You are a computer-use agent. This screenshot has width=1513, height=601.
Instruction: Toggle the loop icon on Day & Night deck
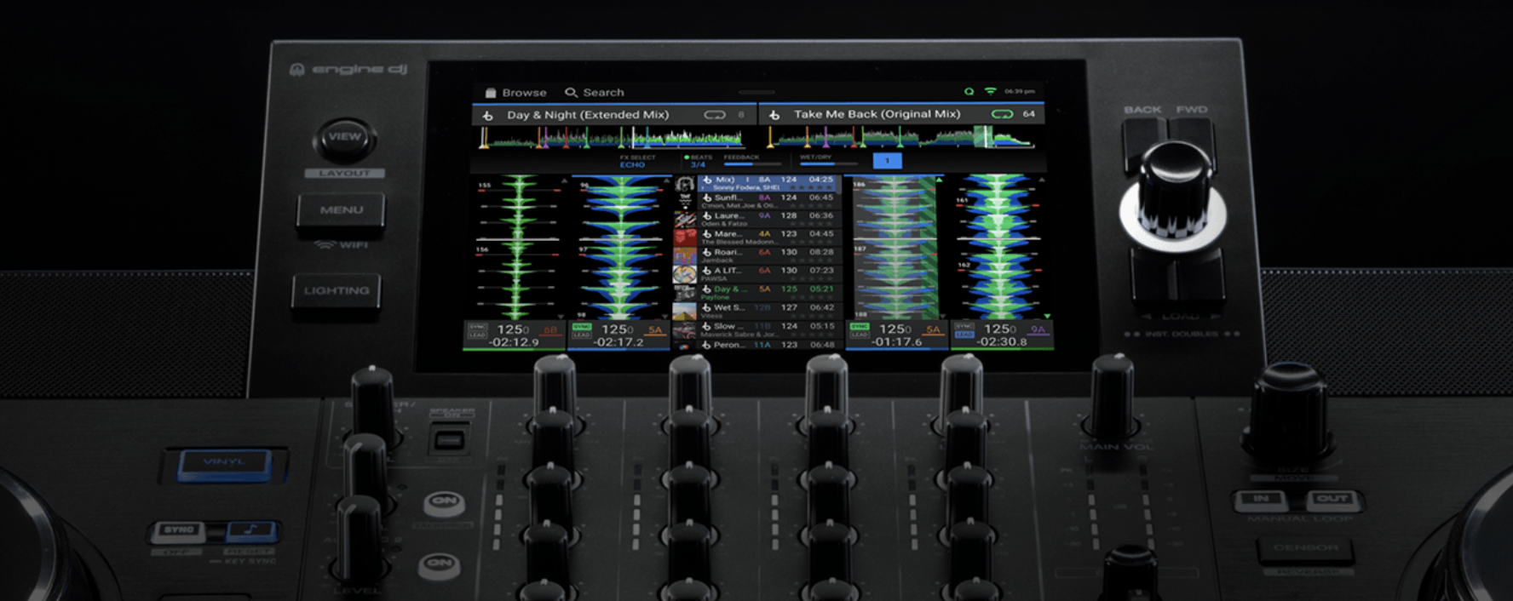[x=715, y=115]
